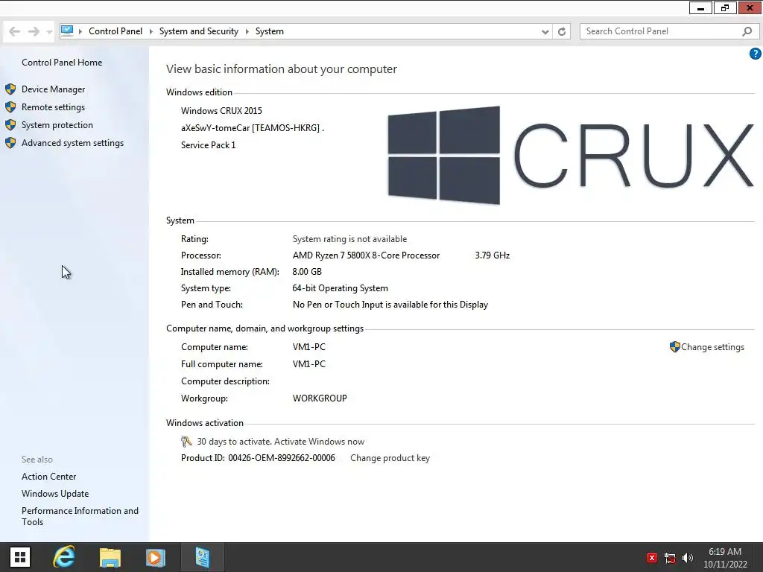This screenshot has height=572, width=763.
Task: Open Action Center link
Action: pos(48,477)
